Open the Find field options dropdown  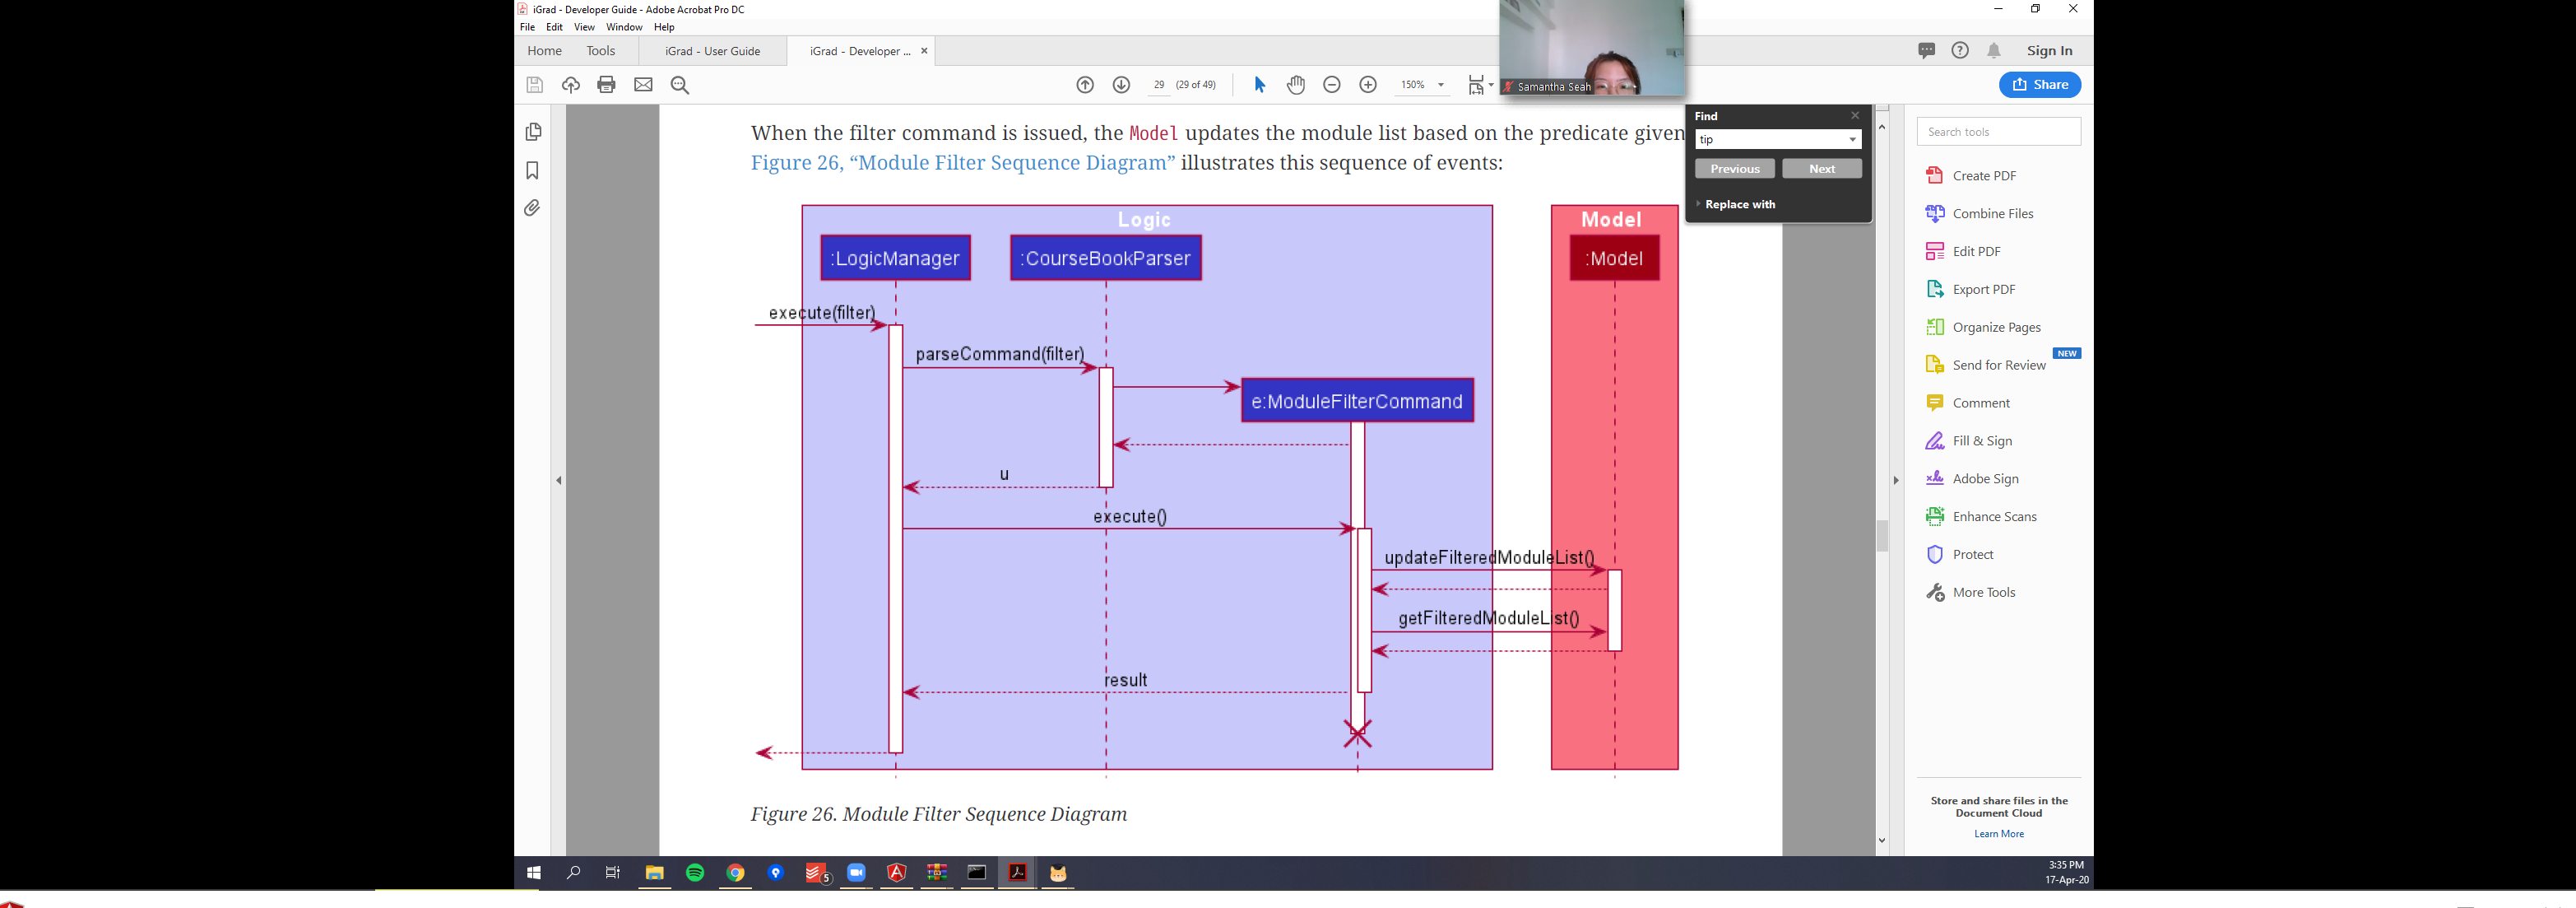(x=1852, y=140)
